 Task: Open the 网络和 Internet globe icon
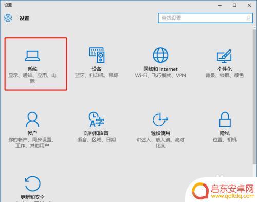point(160,55)
